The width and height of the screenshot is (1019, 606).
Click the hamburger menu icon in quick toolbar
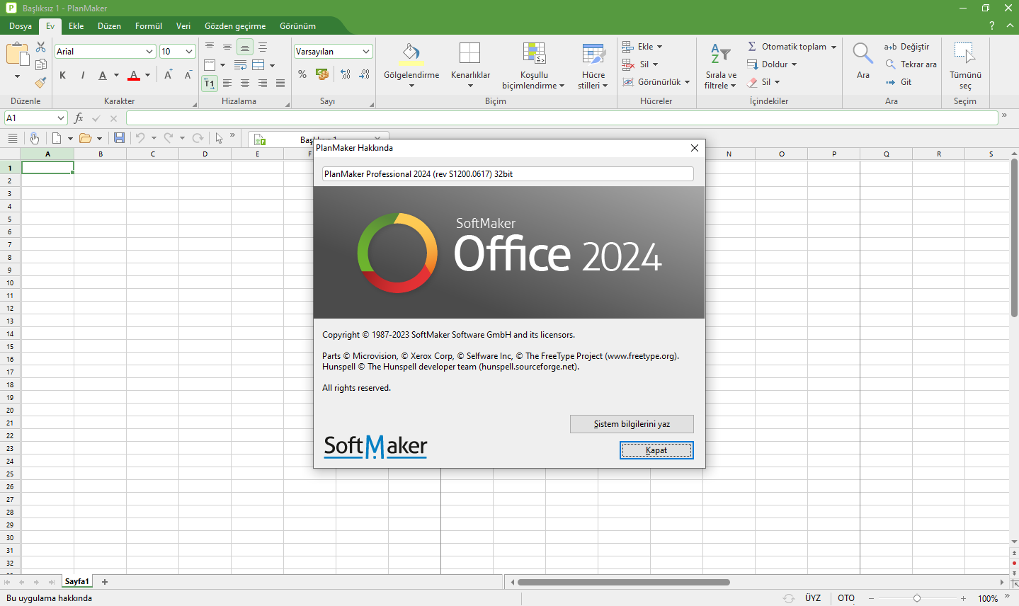pos(12,138)
